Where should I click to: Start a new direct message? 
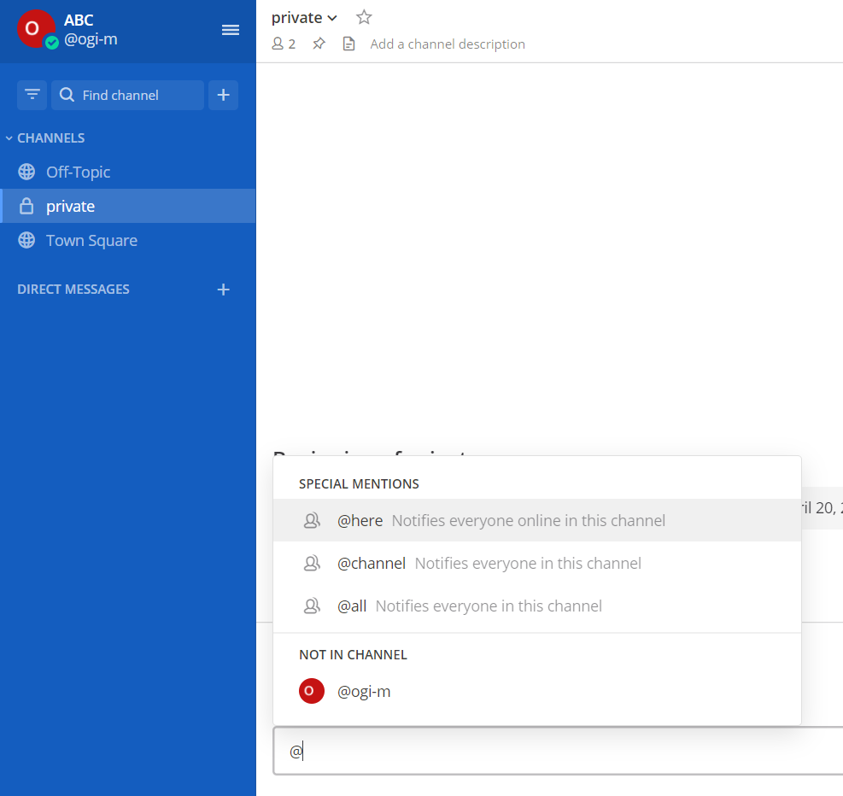point(223,290)
